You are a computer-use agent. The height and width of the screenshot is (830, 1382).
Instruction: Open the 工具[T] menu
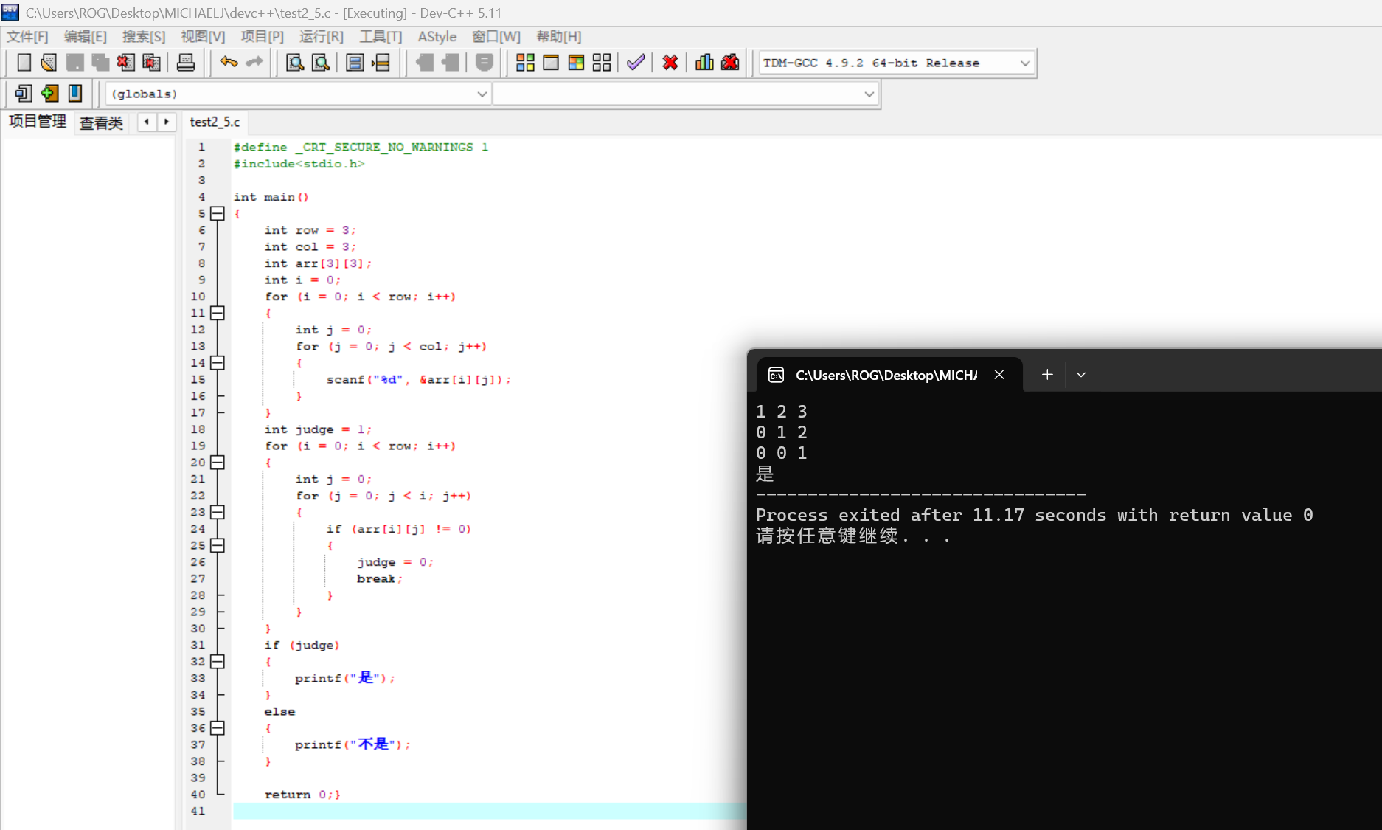[381, 37]
